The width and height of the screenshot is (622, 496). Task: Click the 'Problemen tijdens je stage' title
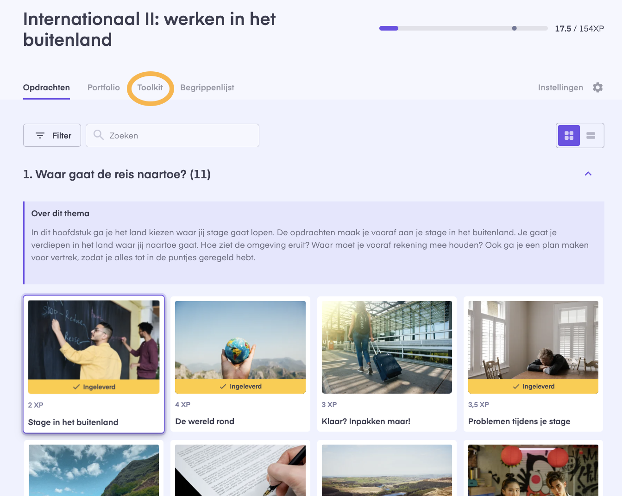click(519, 421)
